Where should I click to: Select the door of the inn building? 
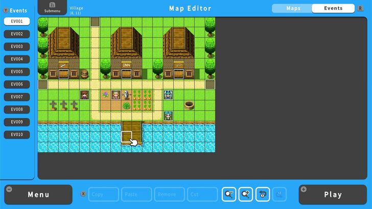coord(126,74)
